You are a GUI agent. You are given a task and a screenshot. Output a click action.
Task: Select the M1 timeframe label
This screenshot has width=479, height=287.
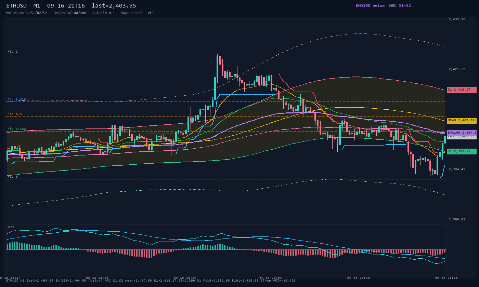click(37, 6)
